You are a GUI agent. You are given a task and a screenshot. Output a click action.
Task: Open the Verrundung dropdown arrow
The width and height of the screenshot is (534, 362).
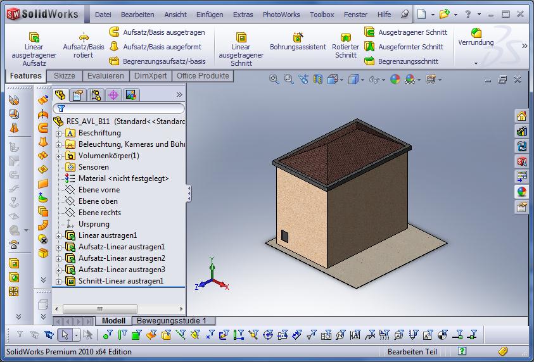(x=476, y=63)
